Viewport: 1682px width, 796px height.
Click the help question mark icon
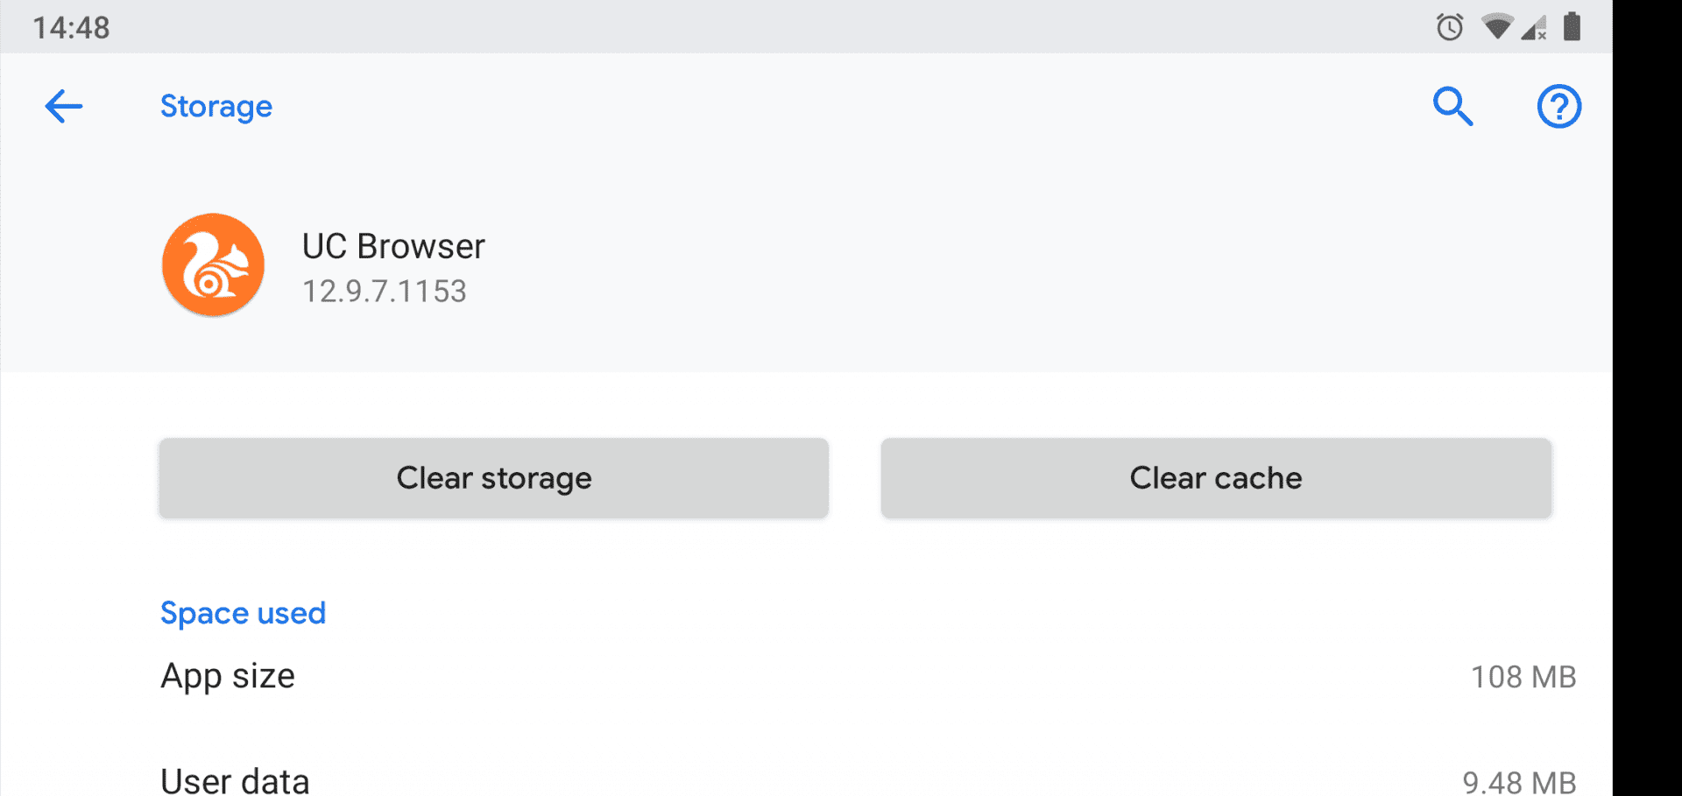(1558, 106)
